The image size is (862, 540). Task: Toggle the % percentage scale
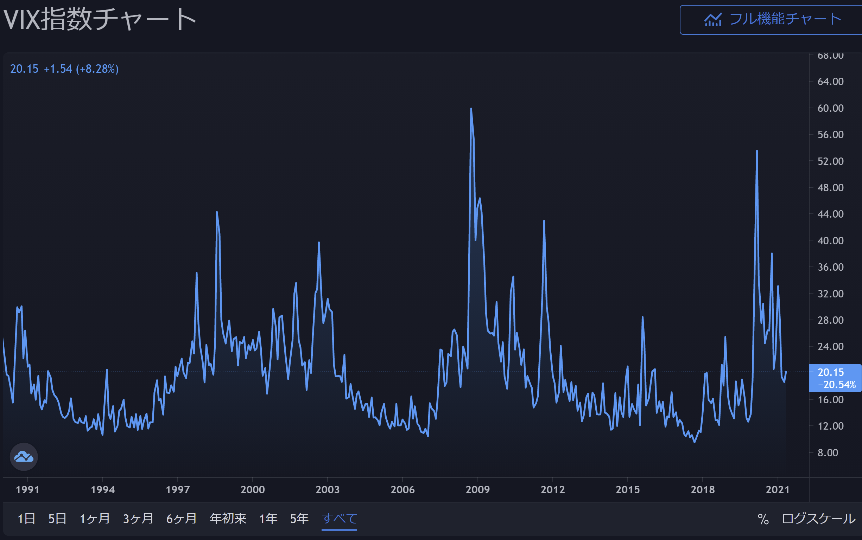(x=763, y=519)
